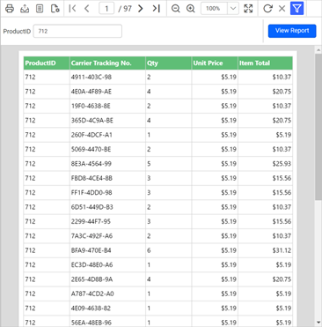The width and height of the screenshot is (322, 327).
Task: Select tracking number A787-4CD2-A0
Action: pyautogui.click(x=92, y=294)
